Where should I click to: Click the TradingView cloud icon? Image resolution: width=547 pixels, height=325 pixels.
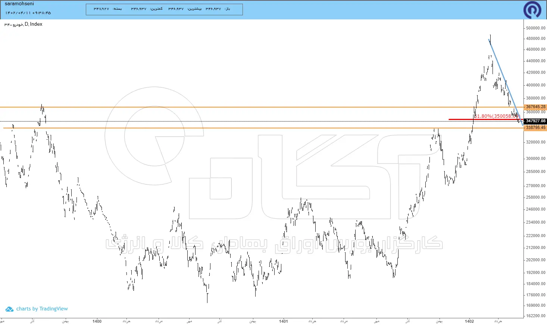coord(9,309)
